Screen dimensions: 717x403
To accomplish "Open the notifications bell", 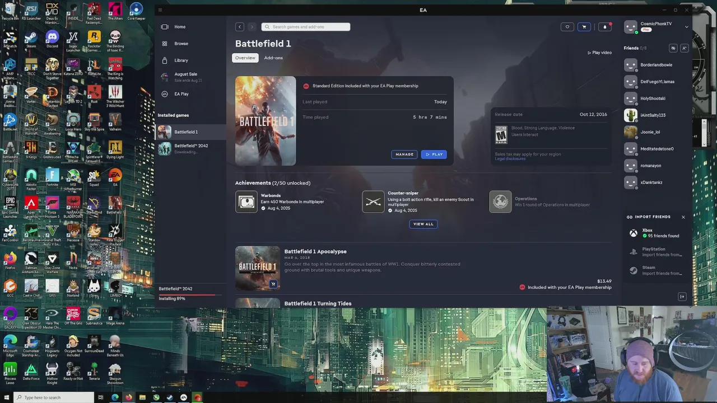I will click(605, 27).
